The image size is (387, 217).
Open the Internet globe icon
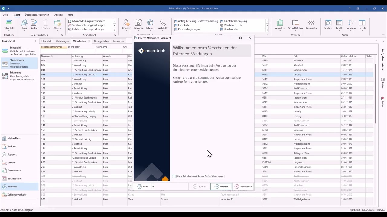click(150, 25)
